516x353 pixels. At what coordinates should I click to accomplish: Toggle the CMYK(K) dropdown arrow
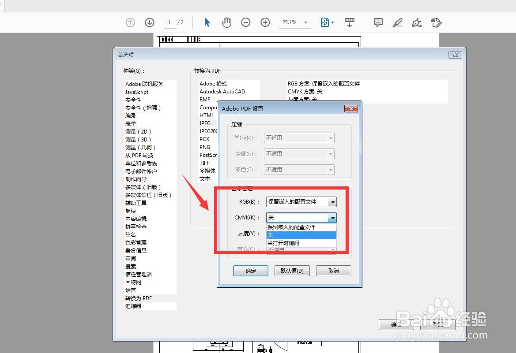[x=333, y=218]
